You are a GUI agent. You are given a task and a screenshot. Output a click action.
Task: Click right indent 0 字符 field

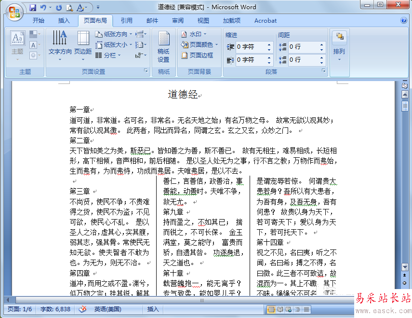coord(251,60)
